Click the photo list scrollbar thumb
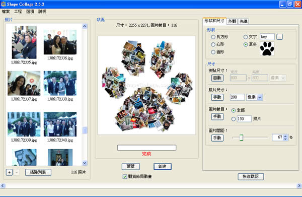Viewport: 302px width, 197px height. pos(85,130)
